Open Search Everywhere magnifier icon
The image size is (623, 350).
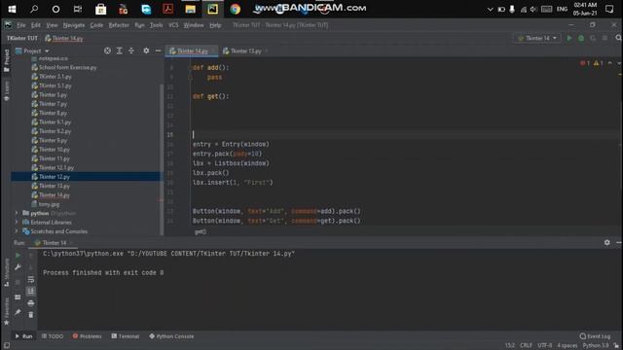point(618,38)
